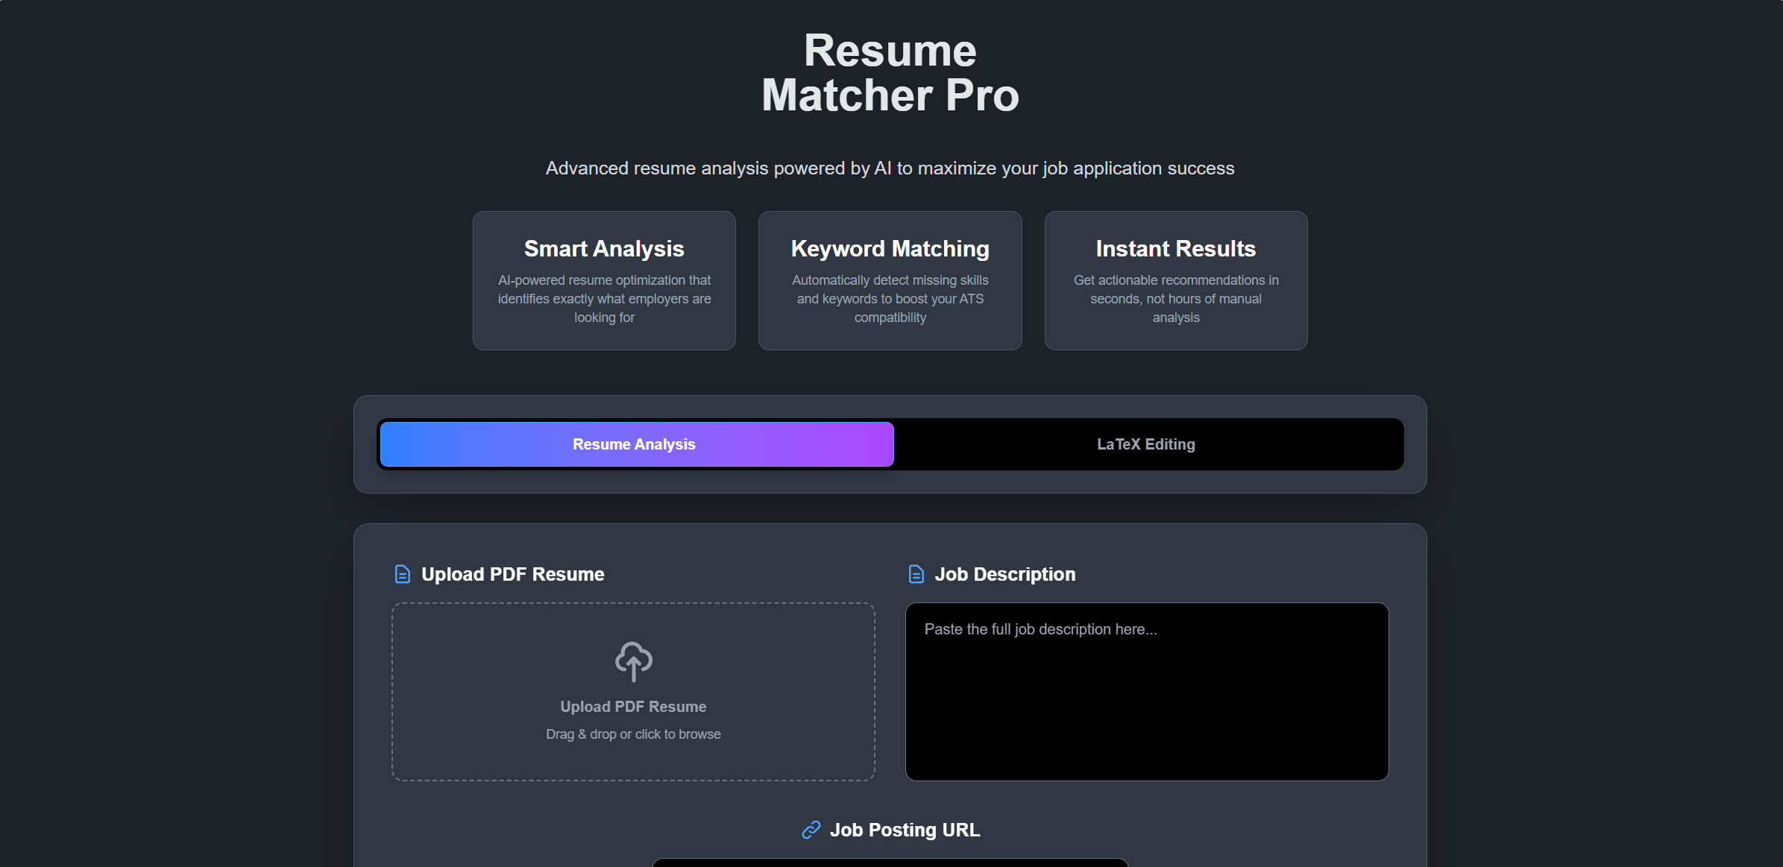Viewport: 1783px width, 867px height.
Task: Click the Keyword Matching card description text
Action: pyautogui.click(x=890, y=299)
